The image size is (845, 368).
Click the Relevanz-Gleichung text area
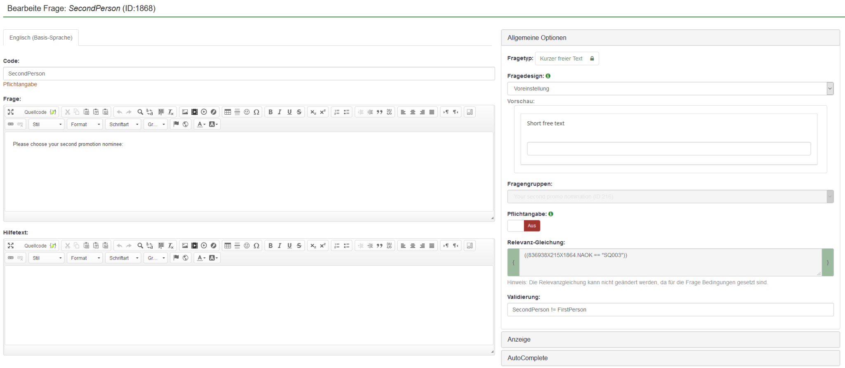pos(670,262)
